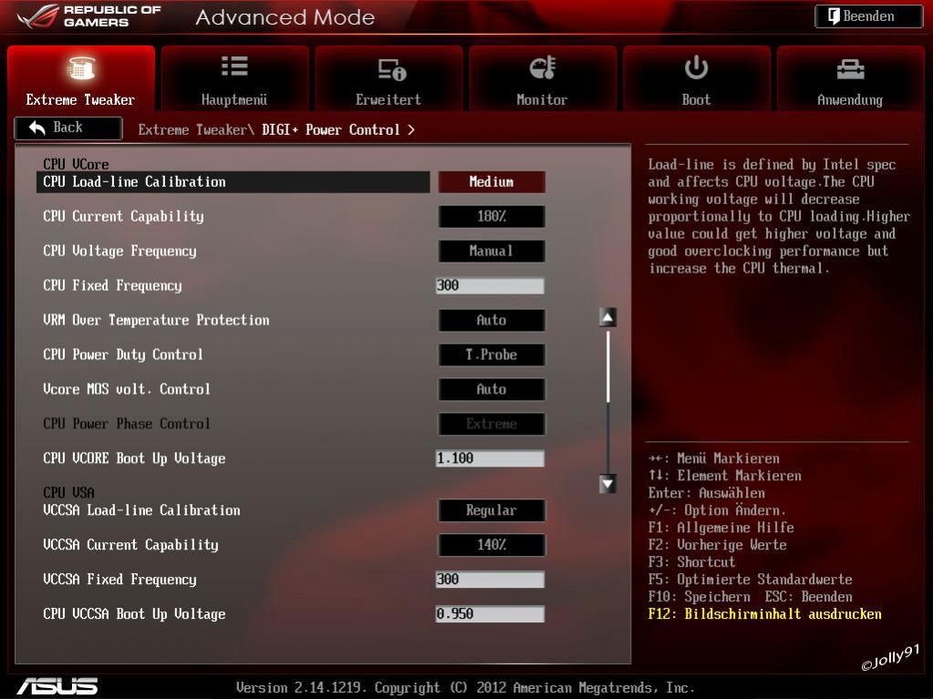933x699 pixels.
Task: Open the Monitor tab
Action: coord(542,78)
